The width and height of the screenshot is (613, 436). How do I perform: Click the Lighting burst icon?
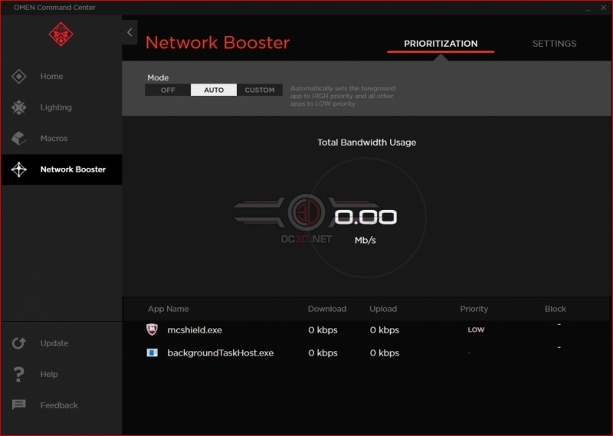[x=18, y=107]
